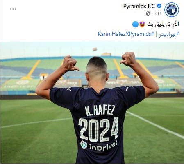The width and height of the screenshot is (184, 164).
Task: Click the Puma logo on the left sleeve
Action: pyautogui.click(x=69, y=89)
